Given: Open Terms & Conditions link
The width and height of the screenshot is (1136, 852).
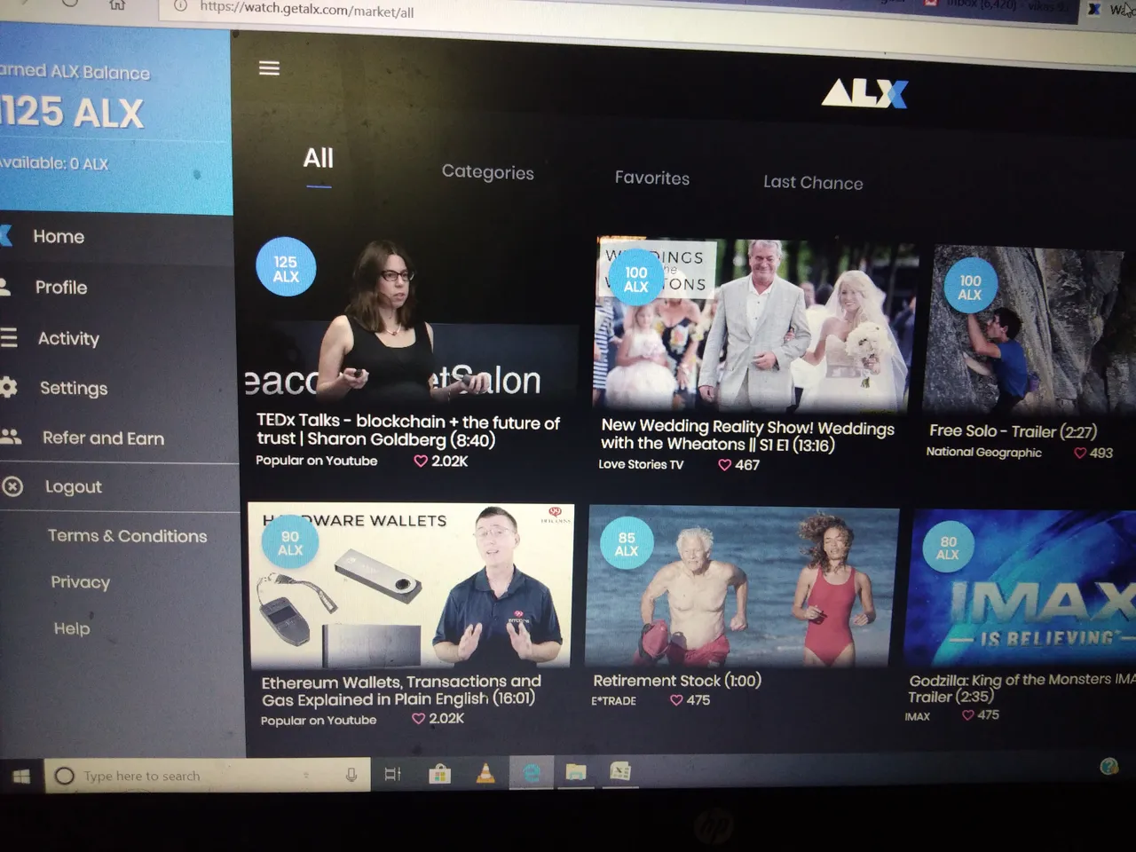Looking at the screenshot, I should (x=128, y=535).
